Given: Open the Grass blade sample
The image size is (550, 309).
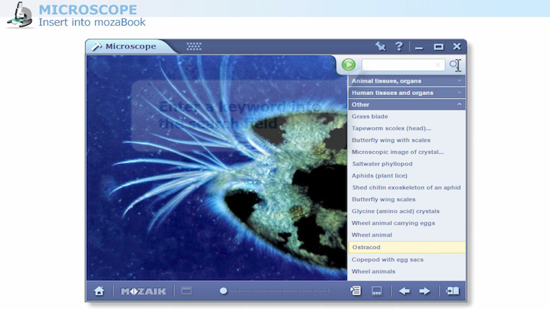Looking at the screenshot, I should pos(370,117).
